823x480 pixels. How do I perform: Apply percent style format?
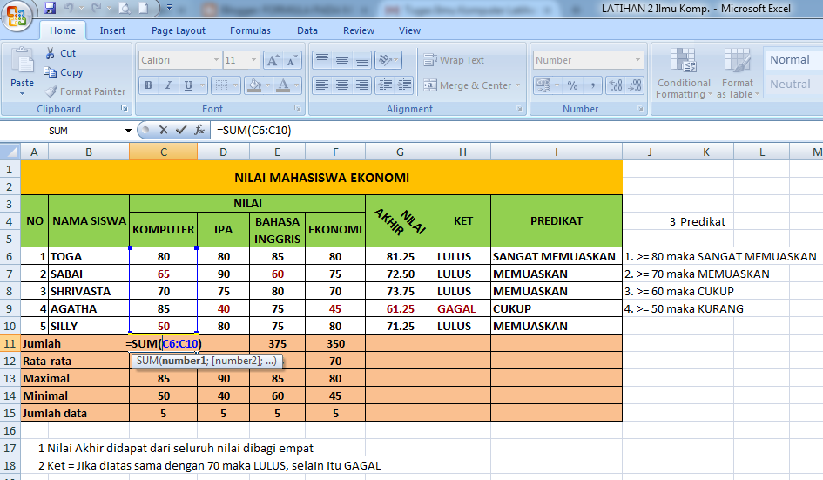point(573,85)
